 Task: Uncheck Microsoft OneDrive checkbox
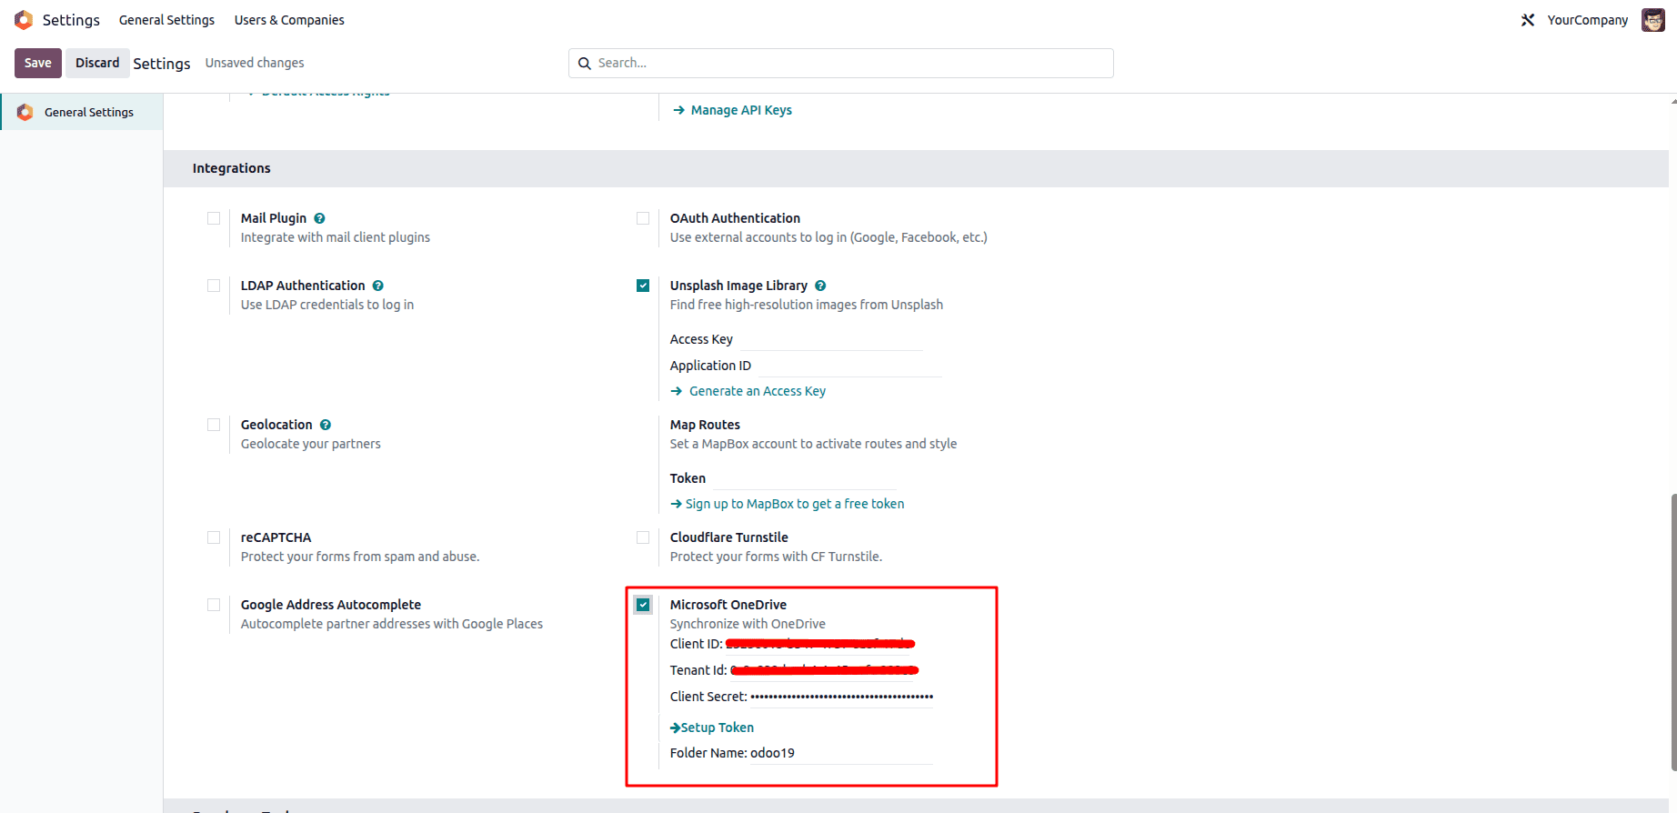coord(643,605)
